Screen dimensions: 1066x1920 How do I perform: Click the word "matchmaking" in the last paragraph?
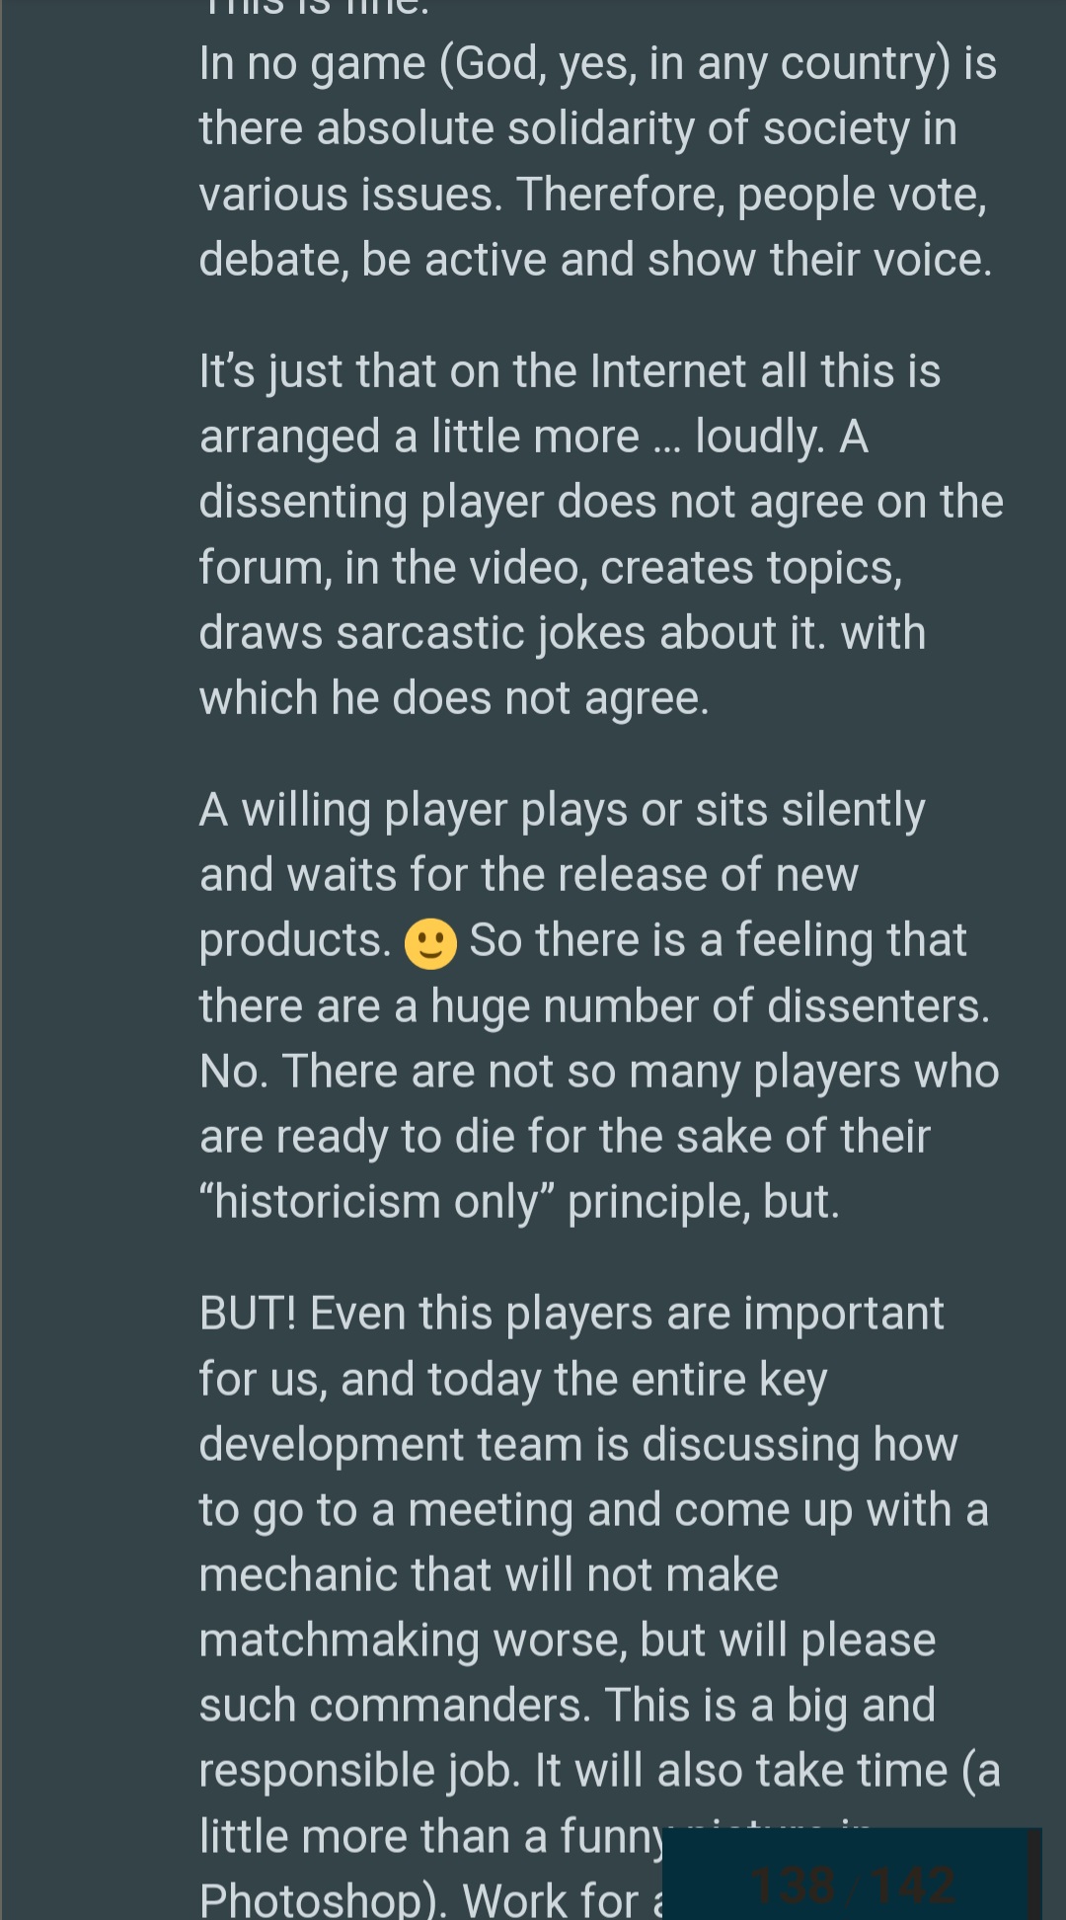[339, 1640]
